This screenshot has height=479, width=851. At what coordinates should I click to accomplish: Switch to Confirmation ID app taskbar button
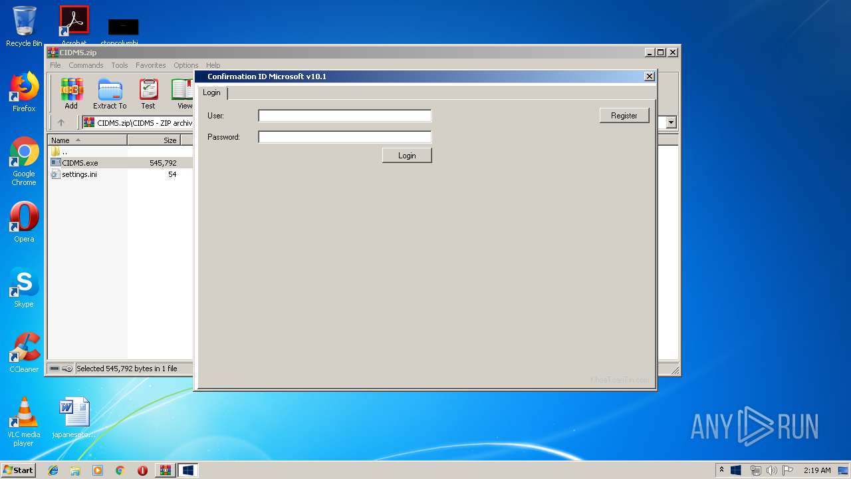[x=187, y=470]
